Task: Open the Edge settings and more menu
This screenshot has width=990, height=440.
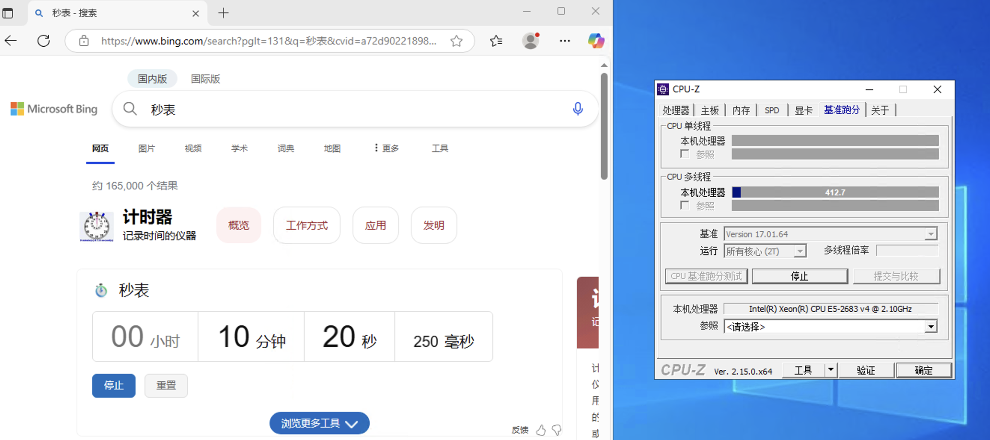Action: tap(565, 41)
